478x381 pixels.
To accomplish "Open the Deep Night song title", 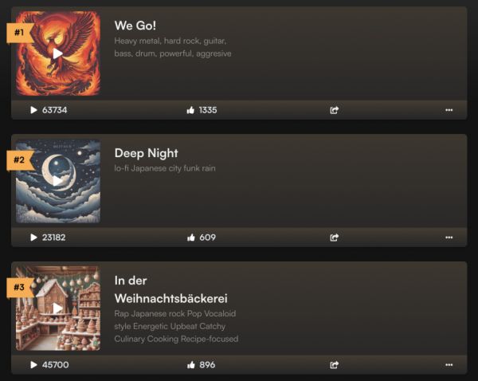I will [147, 153].
